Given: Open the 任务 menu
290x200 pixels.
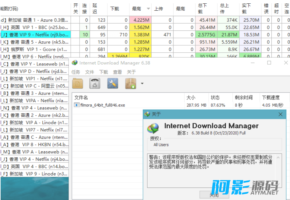Looking at the screenshot, I should [76, 72].
